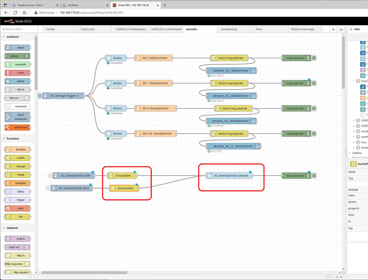Image resolution: width=368 pixels, height=280 pixels.
Task: Click the Einschalten change node
Action: pos(123,175)
